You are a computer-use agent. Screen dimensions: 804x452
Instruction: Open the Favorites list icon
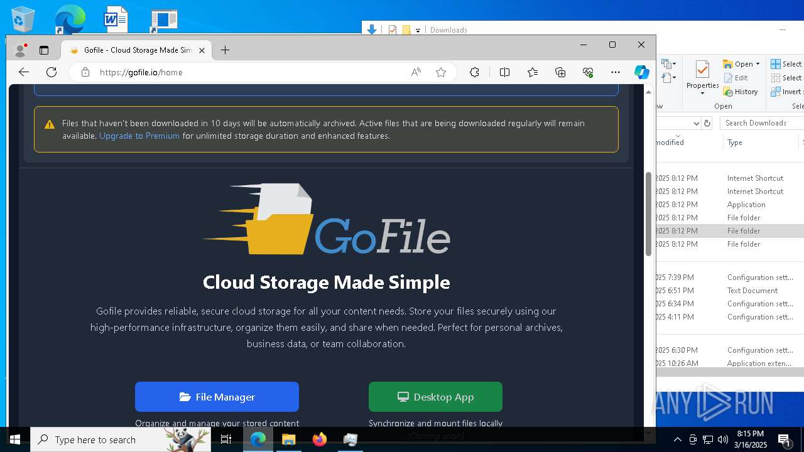tap(533, 72)
